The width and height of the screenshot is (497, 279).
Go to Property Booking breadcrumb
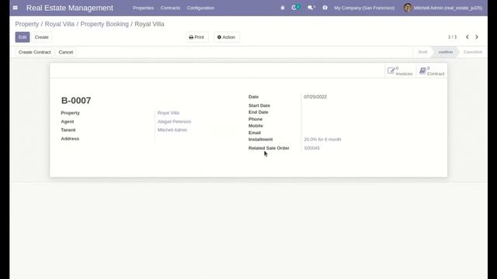pos(104,24)
